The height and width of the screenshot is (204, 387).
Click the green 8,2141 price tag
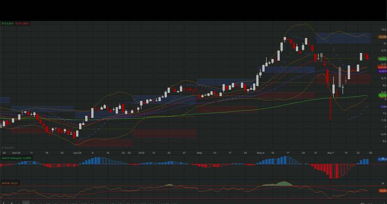382,95
